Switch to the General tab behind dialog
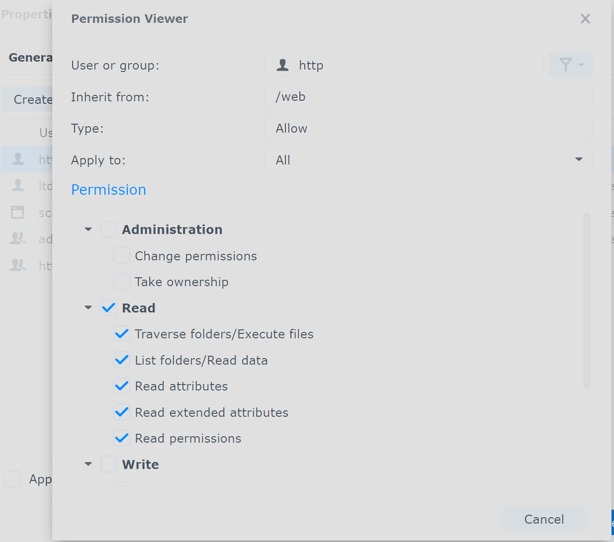614x542 pixels. point(30,58)
